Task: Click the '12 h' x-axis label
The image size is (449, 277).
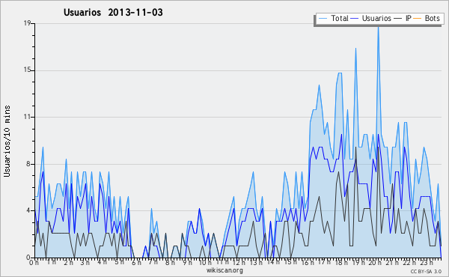Action: 239,262
